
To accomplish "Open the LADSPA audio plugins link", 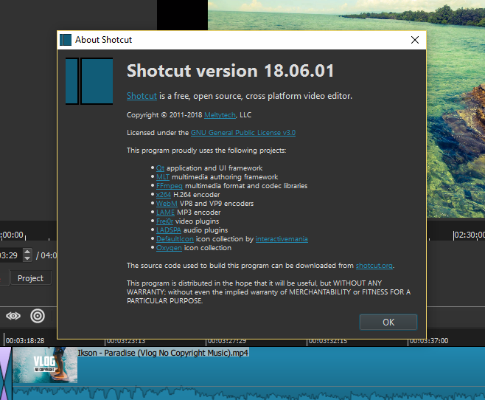I will coord(169,230).
